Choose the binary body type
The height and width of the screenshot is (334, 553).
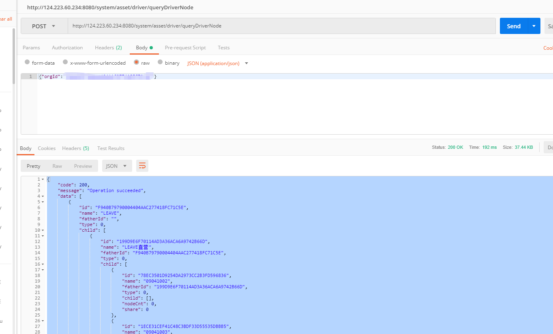[160, 62]
